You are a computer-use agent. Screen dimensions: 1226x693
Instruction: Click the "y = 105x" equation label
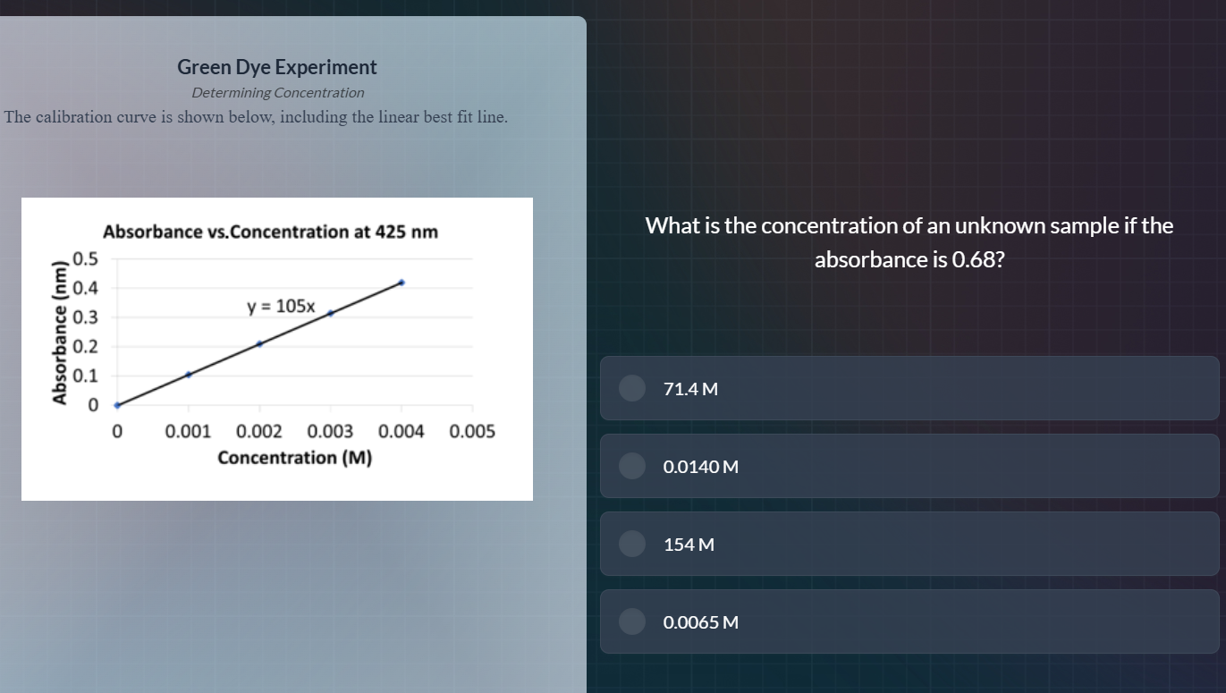281,306
